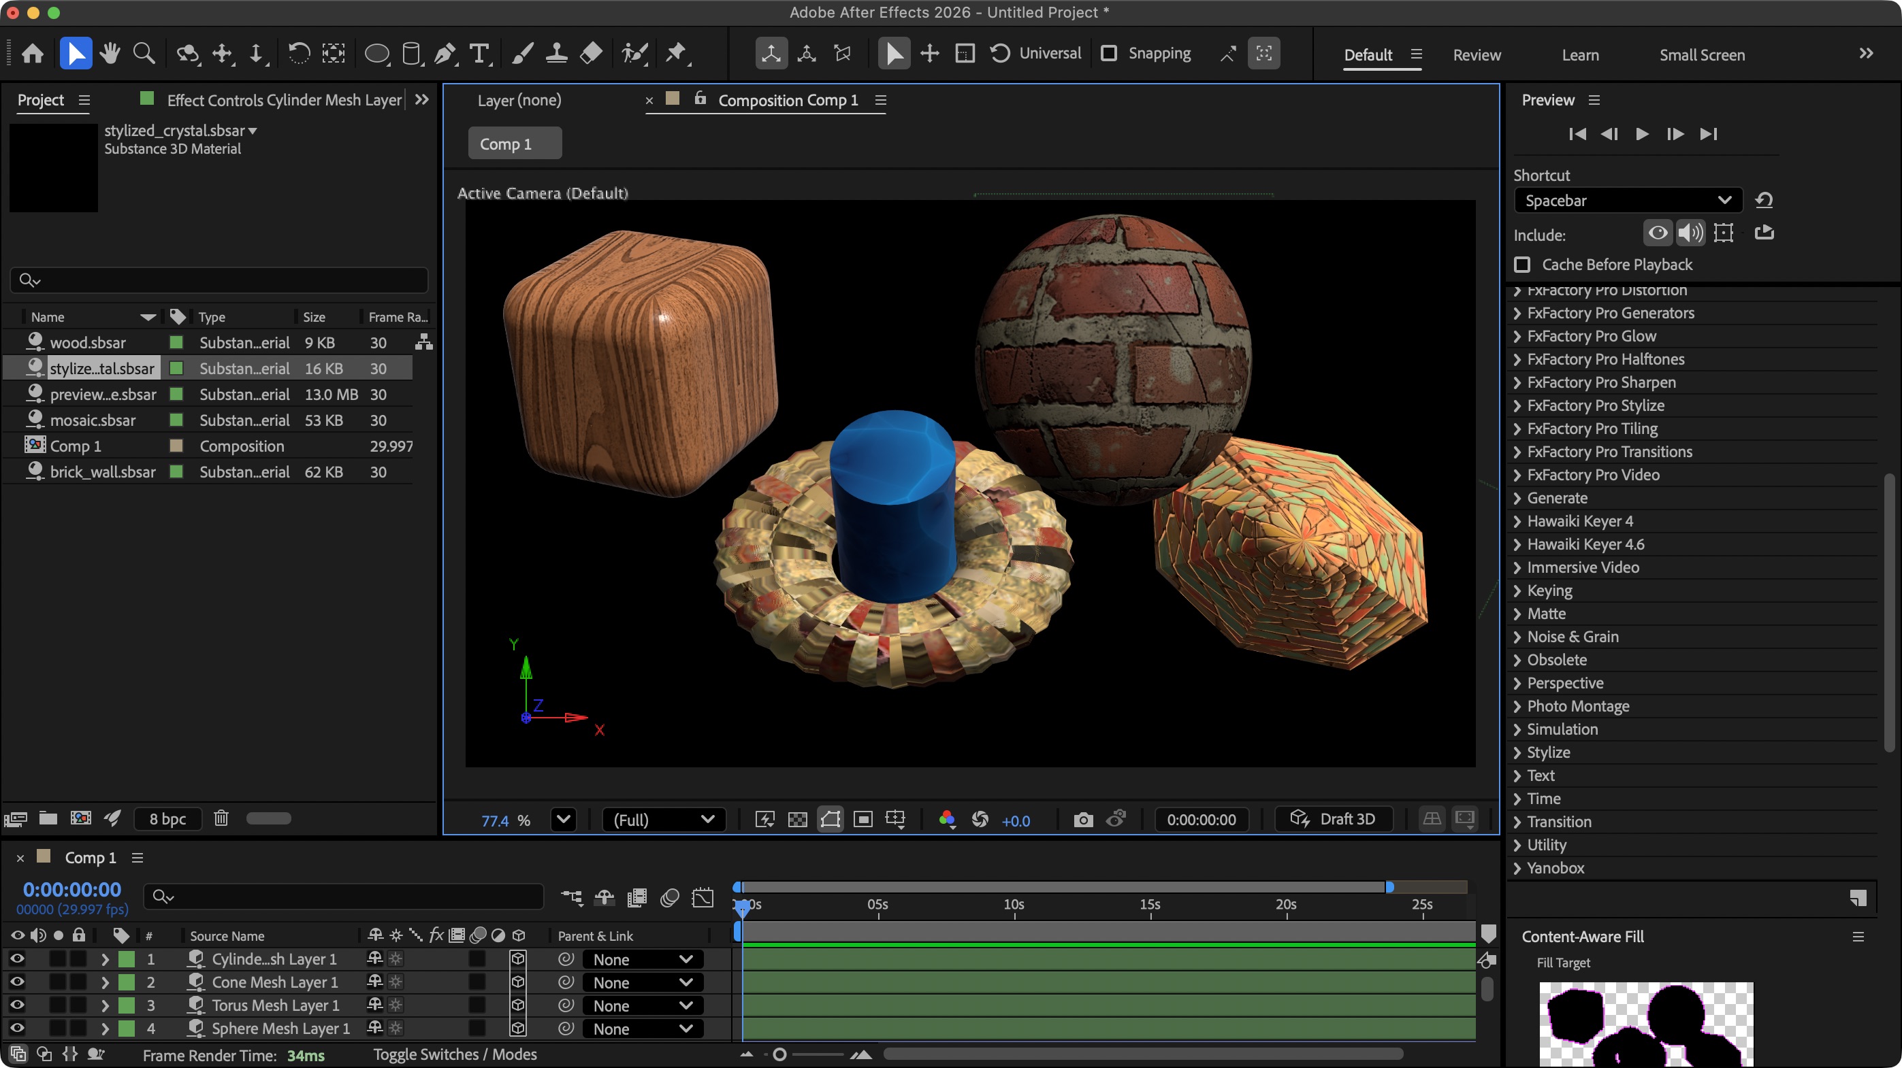Toggle transparency grid in the viewer
Viewport: 1902px width, 1068px height.
[x=796, y=819]
